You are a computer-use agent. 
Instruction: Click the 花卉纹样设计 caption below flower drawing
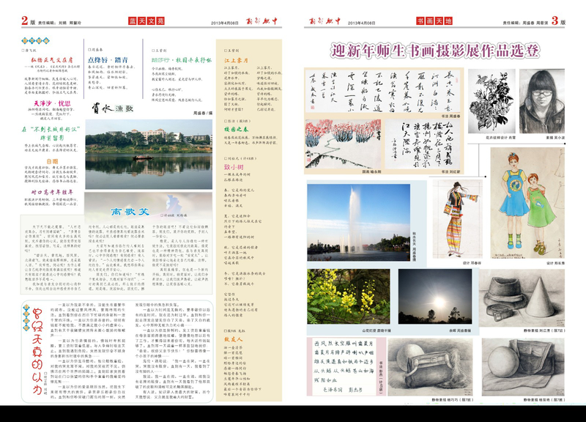pyautogui.click(x=500, y=138)
